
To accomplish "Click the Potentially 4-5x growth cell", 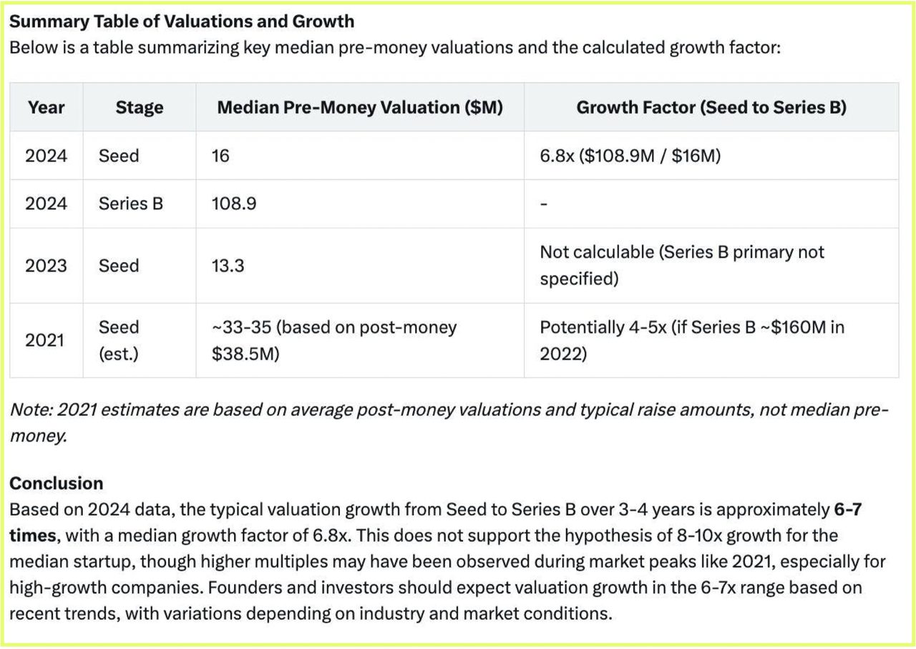I will (x=711, y=340).
